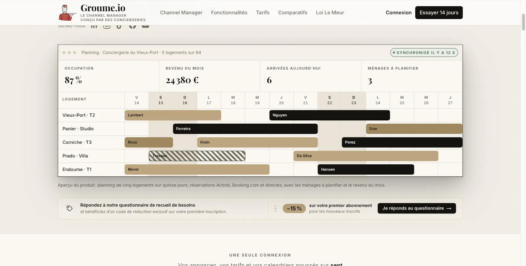
Task: Click the Ménages à planifier count 3
Action: [370, 81]
